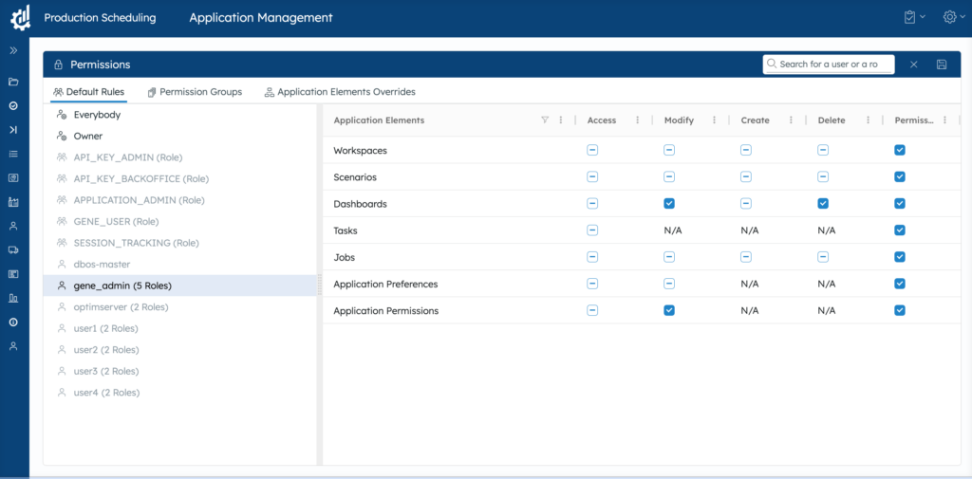Open the settings gear menu in header
This screenshot has height=479, width=972.
954,17
